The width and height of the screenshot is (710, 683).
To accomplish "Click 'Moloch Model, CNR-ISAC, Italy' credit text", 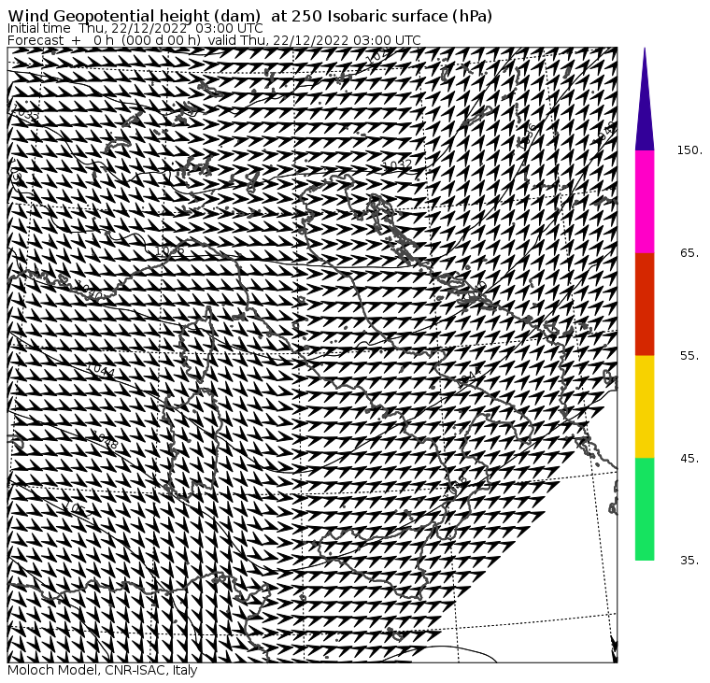I will (x=103, y=670).
